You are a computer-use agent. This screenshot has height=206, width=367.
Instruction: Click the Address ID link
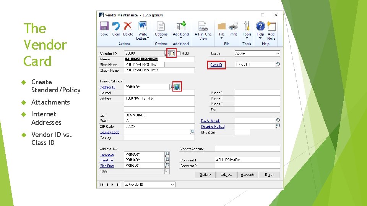coord(107,87)
